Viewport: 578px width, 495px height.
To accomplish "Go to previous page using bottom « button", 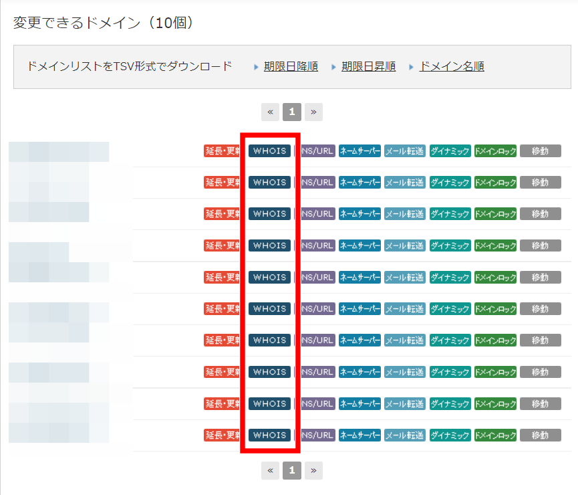I will 270,471.
